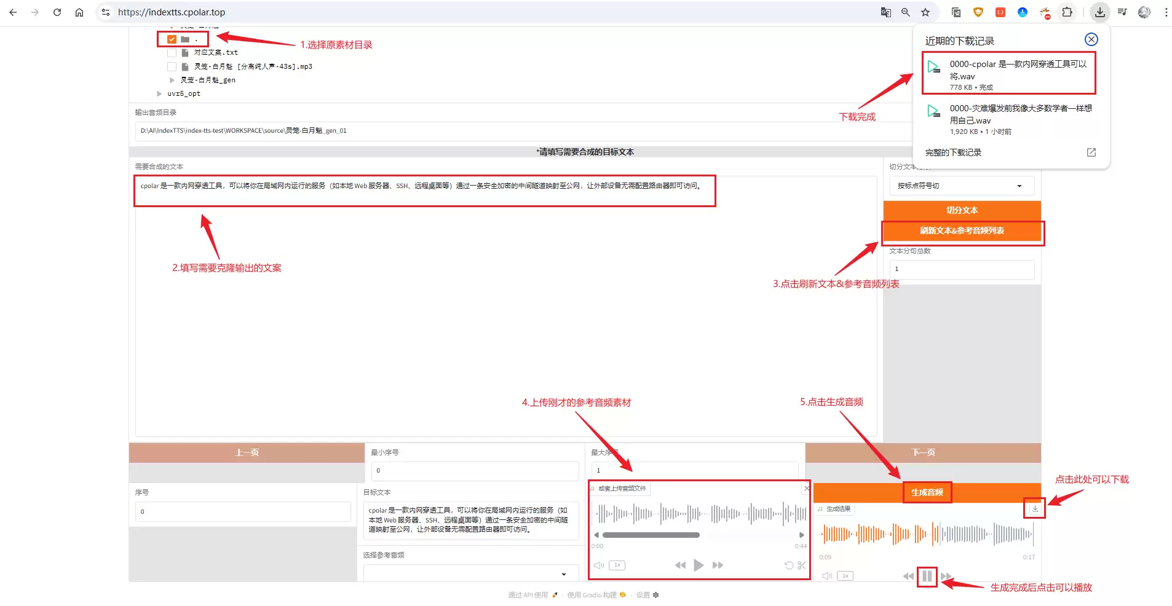Open the 使用 Gradio 构建 footer link
Image resolution: width=1172 pixels, height=606 pixels.
pos(596,595)
